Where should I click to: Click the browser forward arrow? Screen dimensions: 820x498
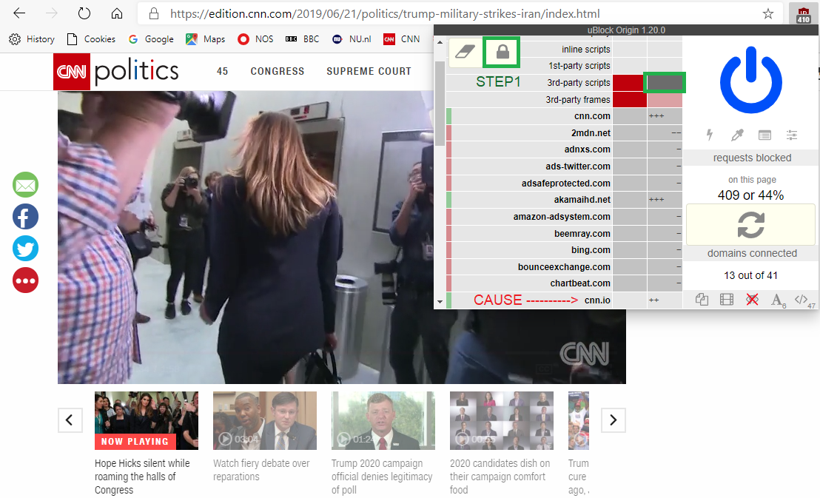point(52,13)
